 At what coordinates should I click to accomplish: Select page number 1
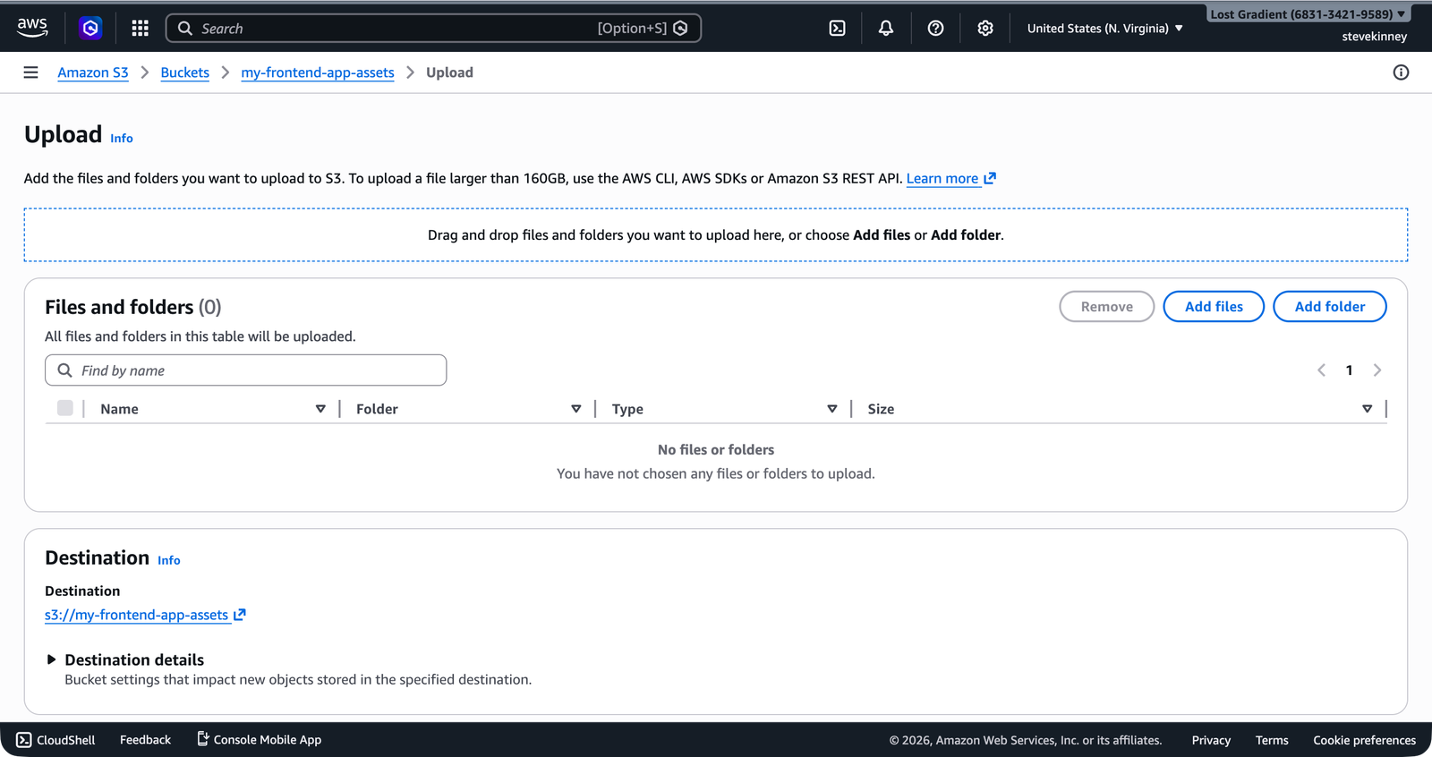(x=1349, y=370)
